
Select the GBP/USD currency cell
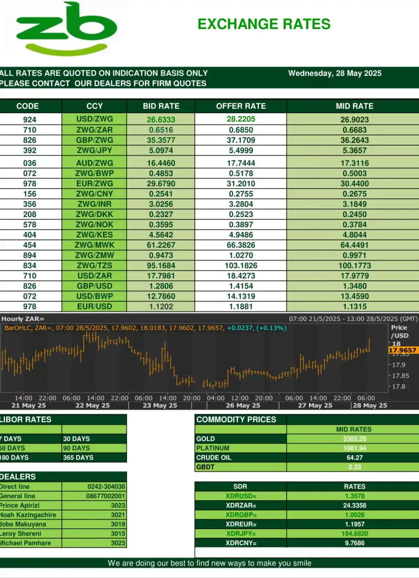pyautogui.click(x=94, y=286)
